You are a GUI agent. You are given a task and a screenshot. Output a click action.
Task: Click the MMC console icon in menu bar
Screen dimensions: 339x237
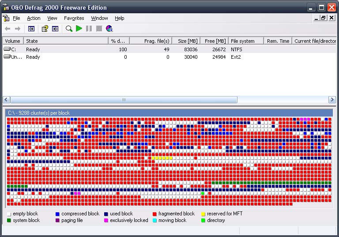(x=6, y=18)
